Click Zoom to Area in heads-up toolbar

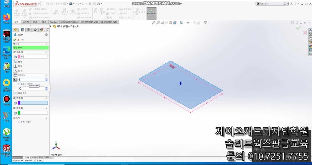click(x=158, y=23)
